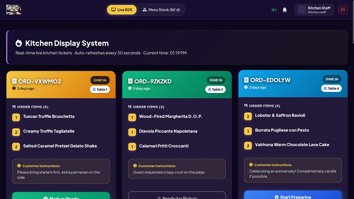Toggle the sound speaker icon

(x=274, y=10)
